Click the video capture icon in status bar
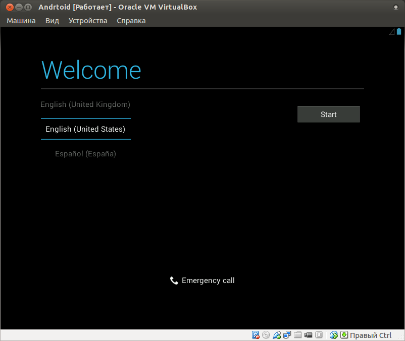Screen dimensions: 405x341 pyautogui.click(x=308, y=335)
